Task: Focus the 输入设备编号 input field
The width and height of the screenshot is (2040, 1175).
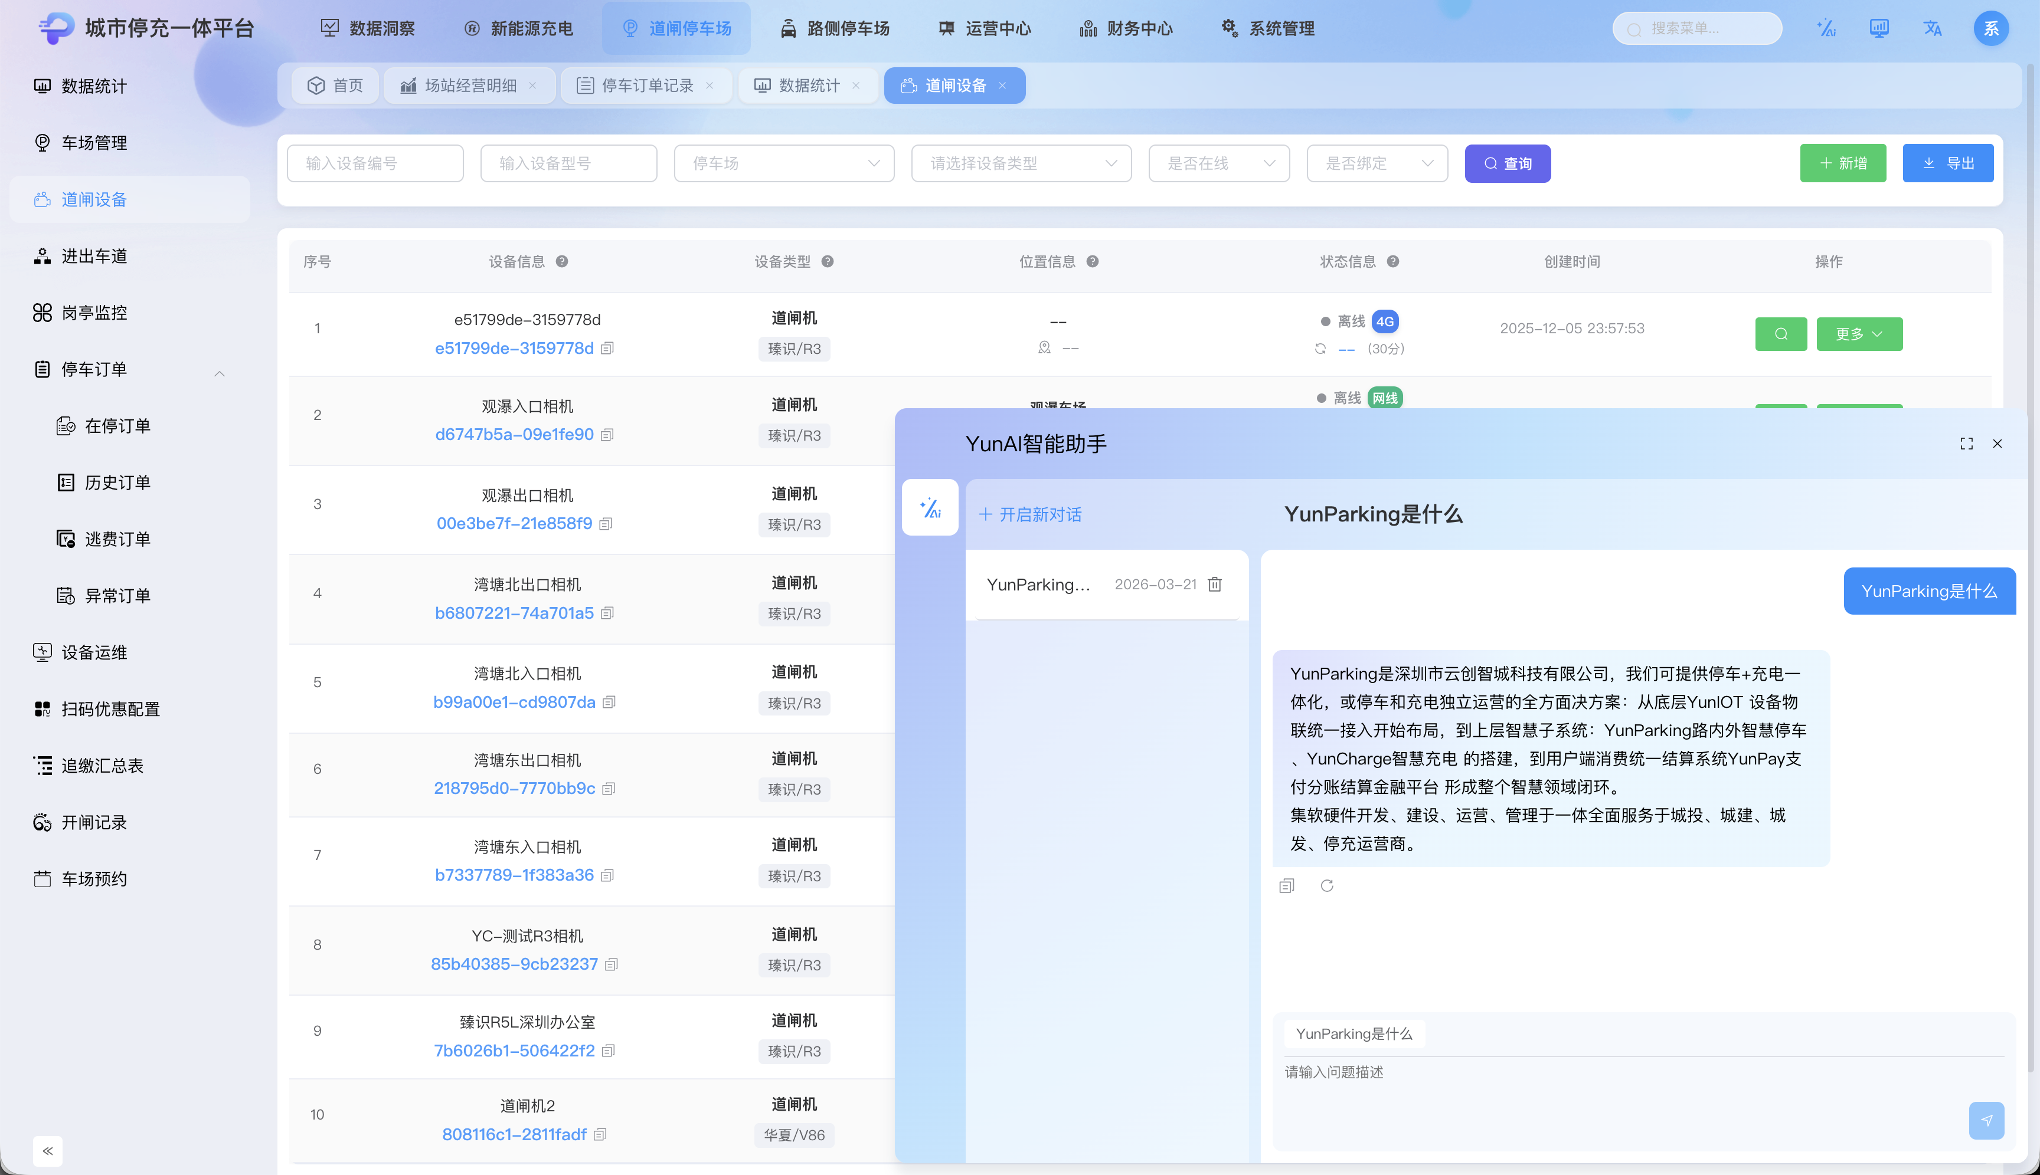Action: point(375,164)
